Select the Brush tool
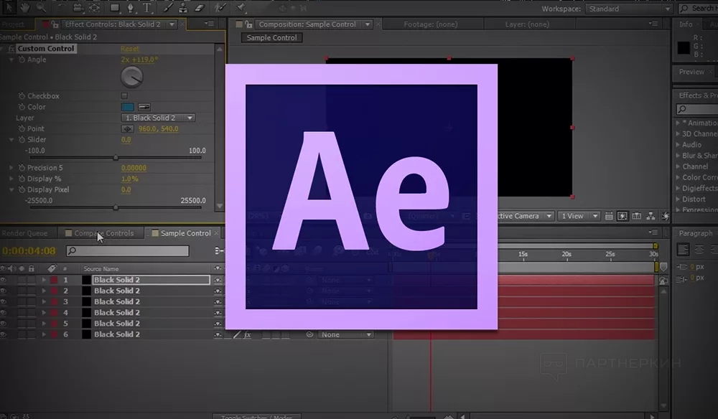The image size is (718, 419). [x=167, y=9]
